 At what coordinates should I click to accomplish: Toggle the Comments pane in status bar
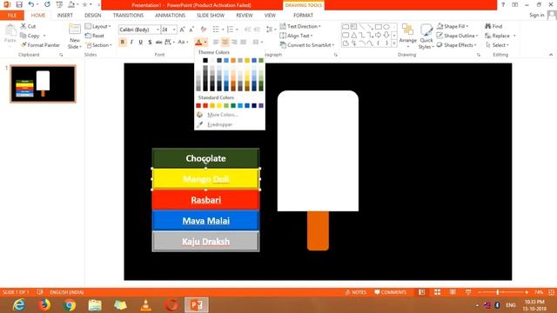click(391, 292)
